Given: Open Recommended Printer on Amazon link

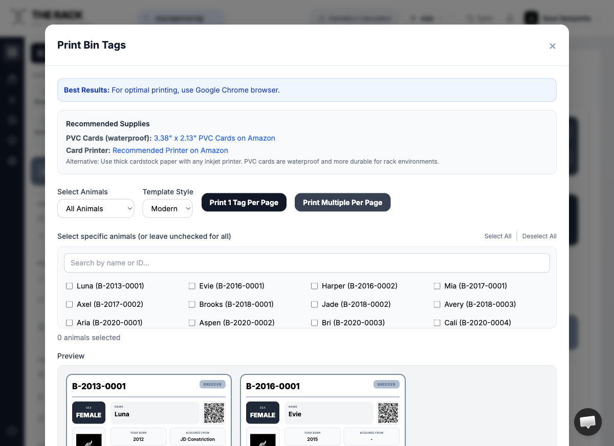Looking at the screenshot, I should 170,150.
